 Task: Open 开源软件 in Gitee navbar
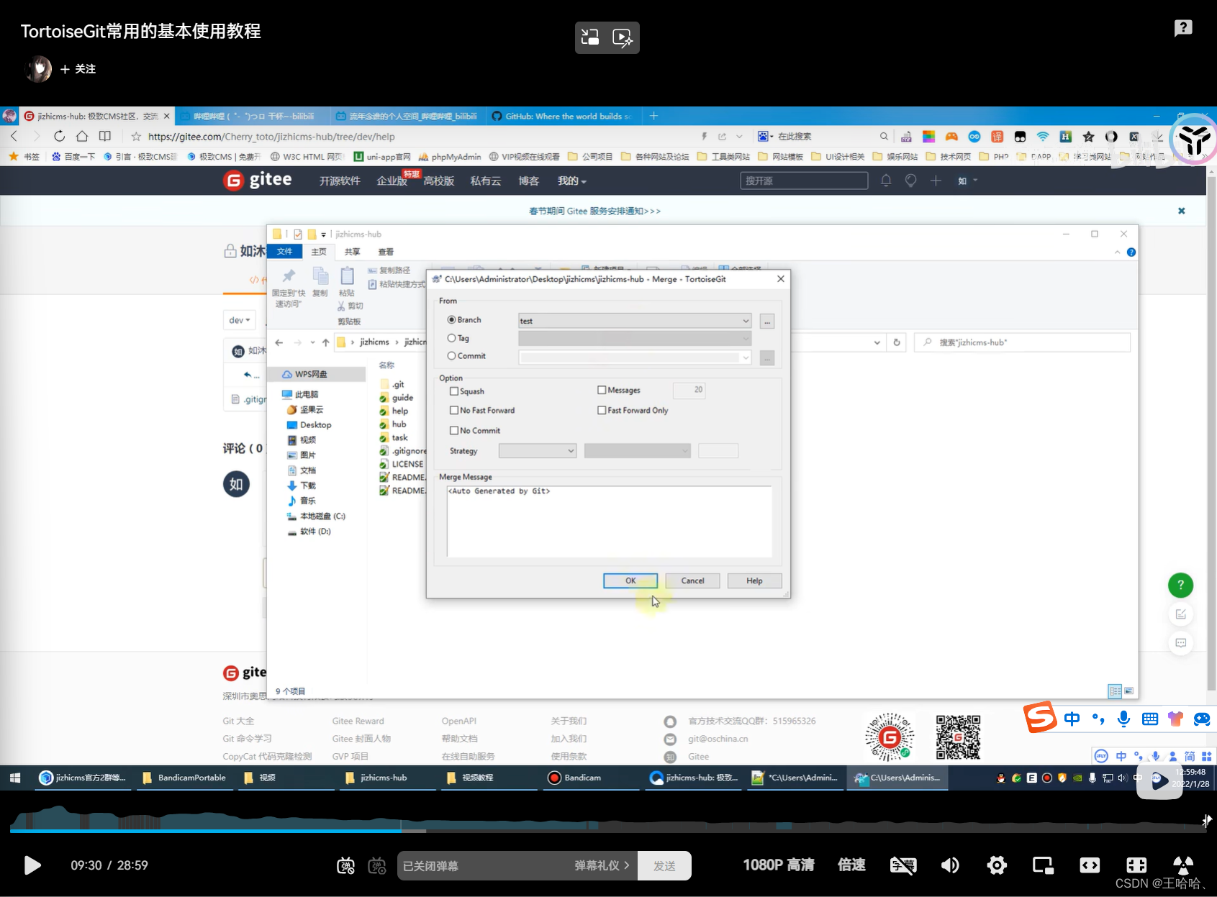340,181
